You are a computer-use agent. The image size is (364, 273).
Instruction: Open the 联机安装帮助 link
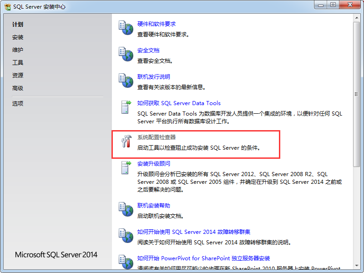(154, 206)
